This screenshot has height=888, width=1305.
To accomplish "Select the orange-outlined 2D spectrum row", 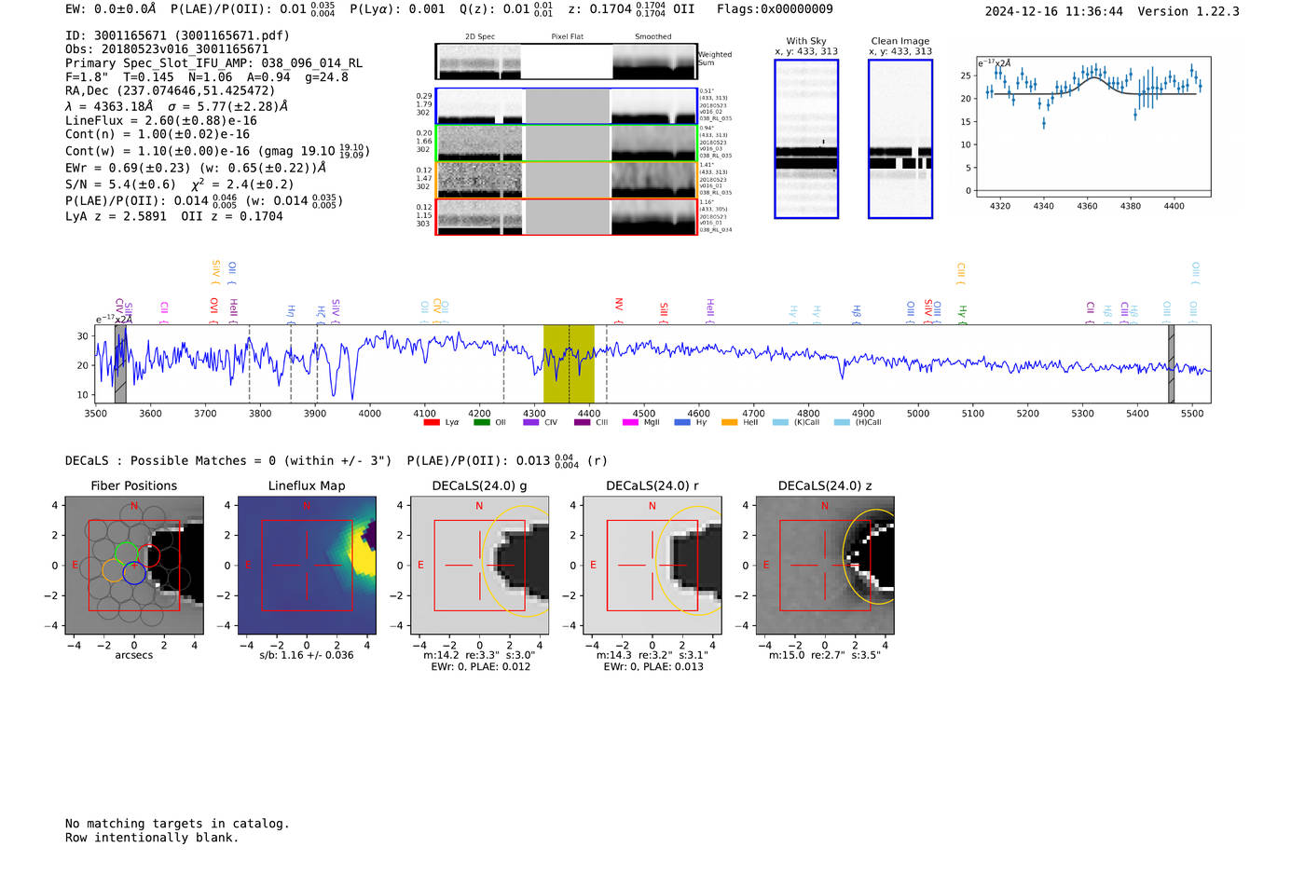I will [x=566, y=180].
